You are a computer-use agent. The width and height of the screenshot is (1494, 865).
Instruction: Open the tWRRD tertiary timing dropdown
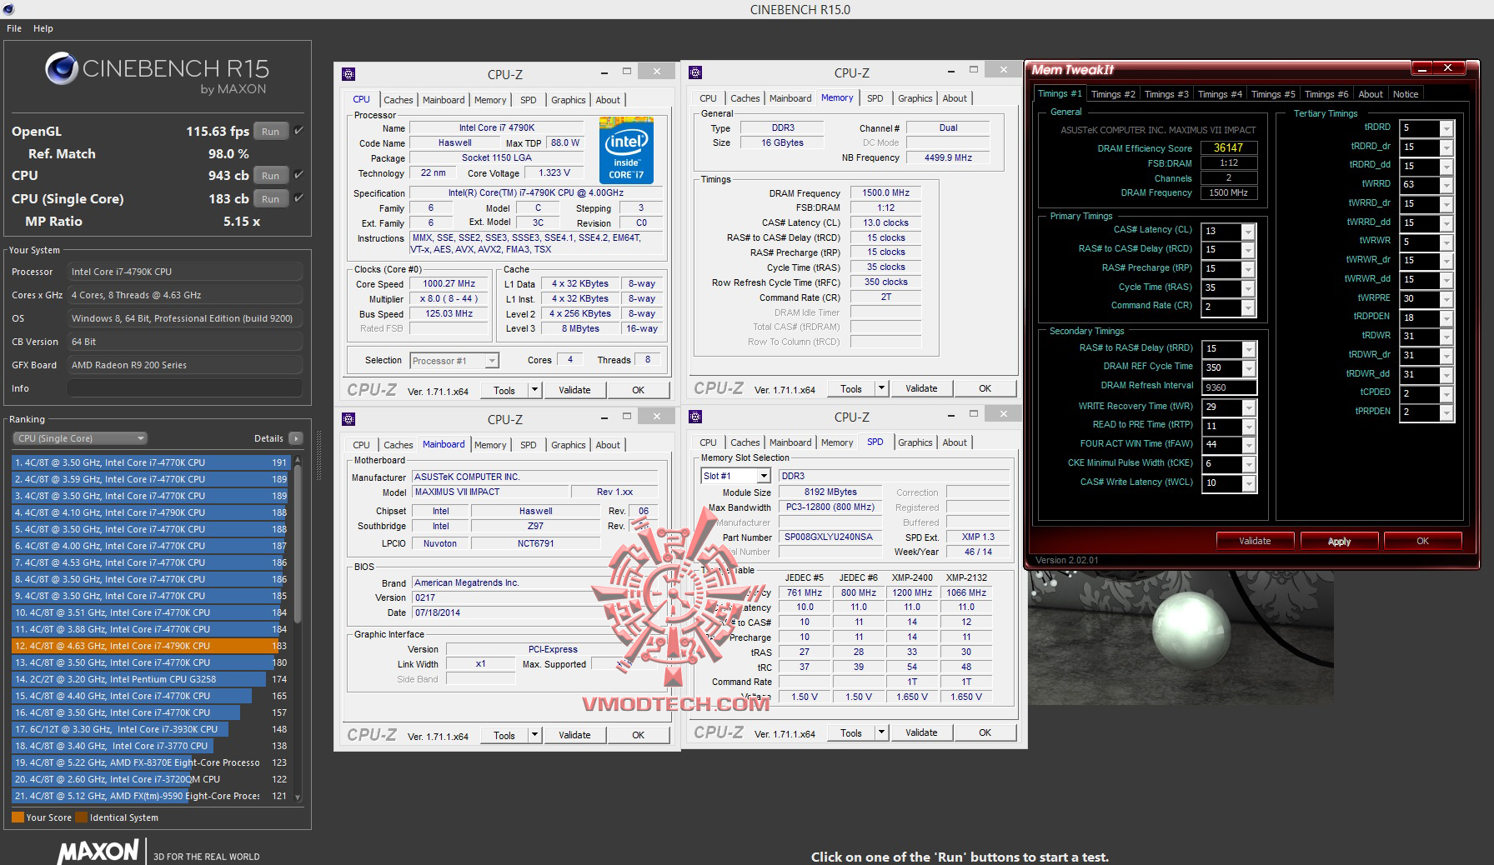1446,185
